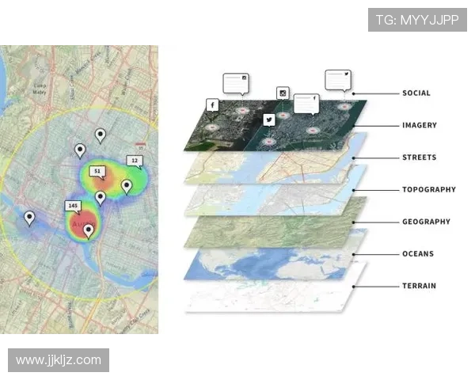Click the IMAGERY layer label
This screenshot has height=380, width=475.
click(x=419, y=125)
